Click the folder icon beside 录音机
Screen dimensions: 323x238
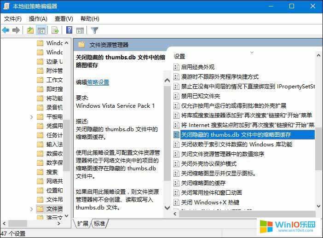pyautogui.click(x=40, y=107)
